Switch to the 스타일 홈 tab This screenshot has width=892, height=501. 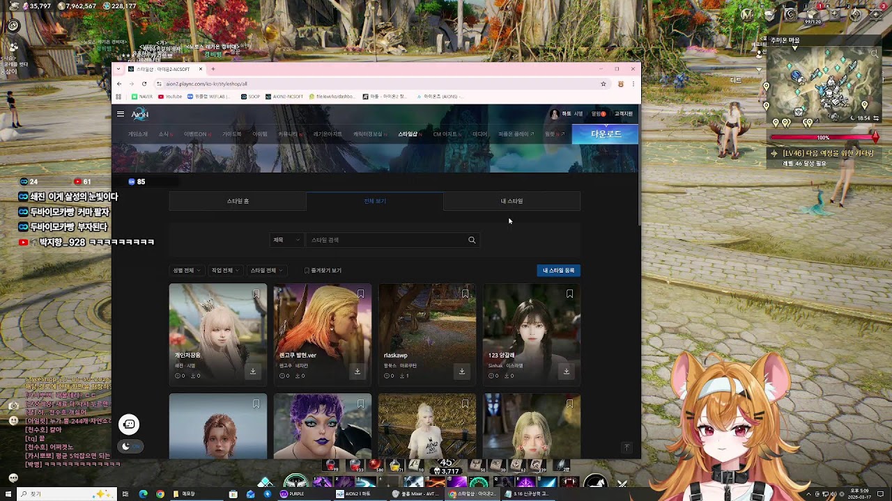coord(238,201)
